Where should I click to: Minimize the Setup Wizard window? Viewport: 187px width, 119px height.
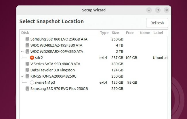tap(149, 10)
